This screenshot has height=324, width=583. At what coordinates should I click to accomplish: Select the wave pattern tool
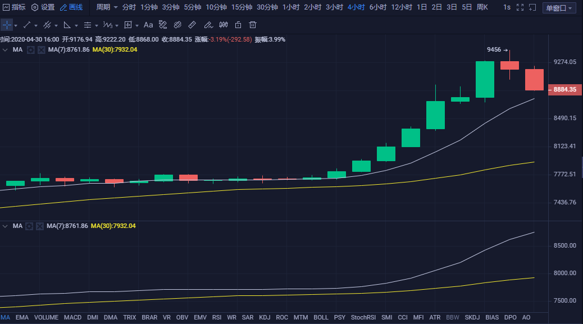point(108,25)
